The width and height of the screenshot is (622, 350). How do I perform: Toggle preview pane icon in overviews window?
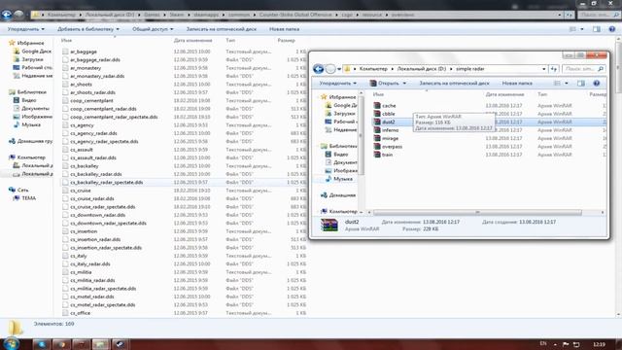(x=597, y=29)
